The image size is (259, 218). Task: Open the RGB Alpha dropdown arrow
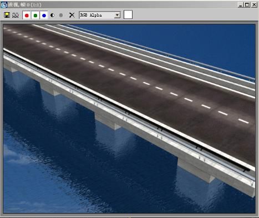[117, 15]
